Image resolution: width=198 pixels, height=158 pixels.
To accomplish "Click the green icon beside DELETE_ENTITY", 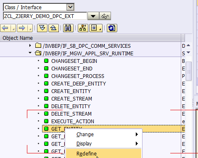I will tap(46, 106).
